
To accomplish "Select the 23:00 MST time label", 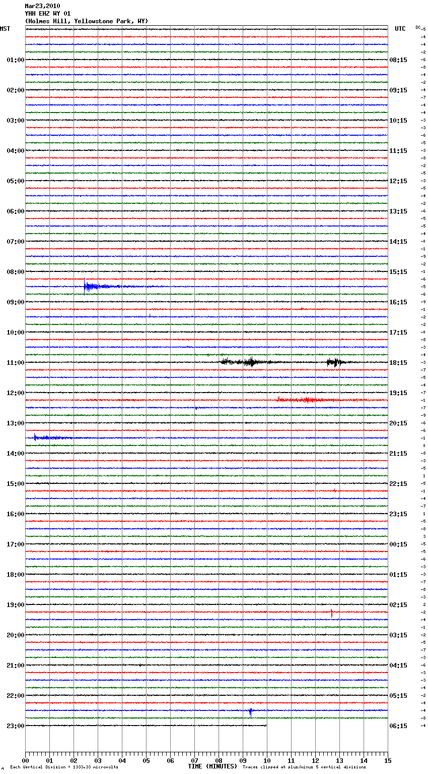I will (16, 726).
